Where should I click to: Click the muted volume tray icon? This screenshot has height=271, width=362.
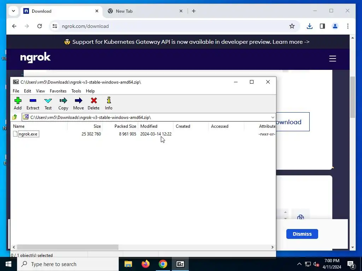316,264
